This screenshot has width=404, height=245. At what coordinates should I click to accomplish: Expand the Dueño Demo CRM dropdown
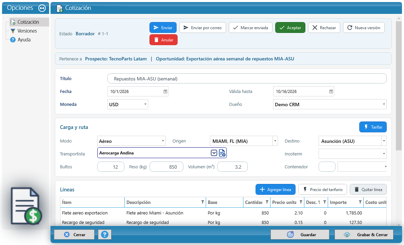pos(384,104)
